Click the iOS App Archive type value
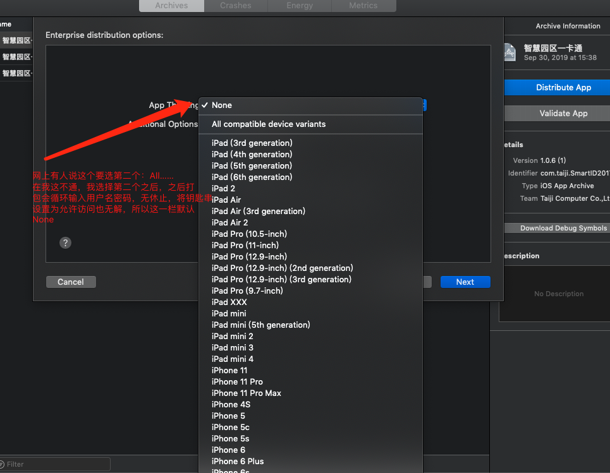The height and width of the screenshot is (473, 610). pyautogui.click(x=567, y=186)
